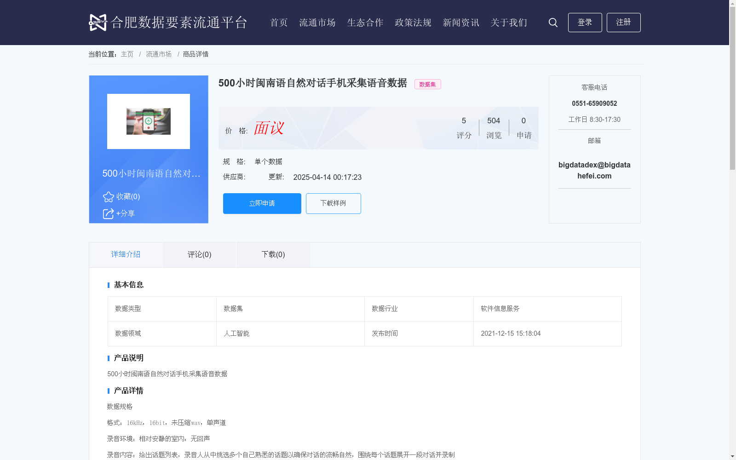Click the 面议 price text
Image resolution: width=736 pixels, height=460 pixels.
coord(269,128)
